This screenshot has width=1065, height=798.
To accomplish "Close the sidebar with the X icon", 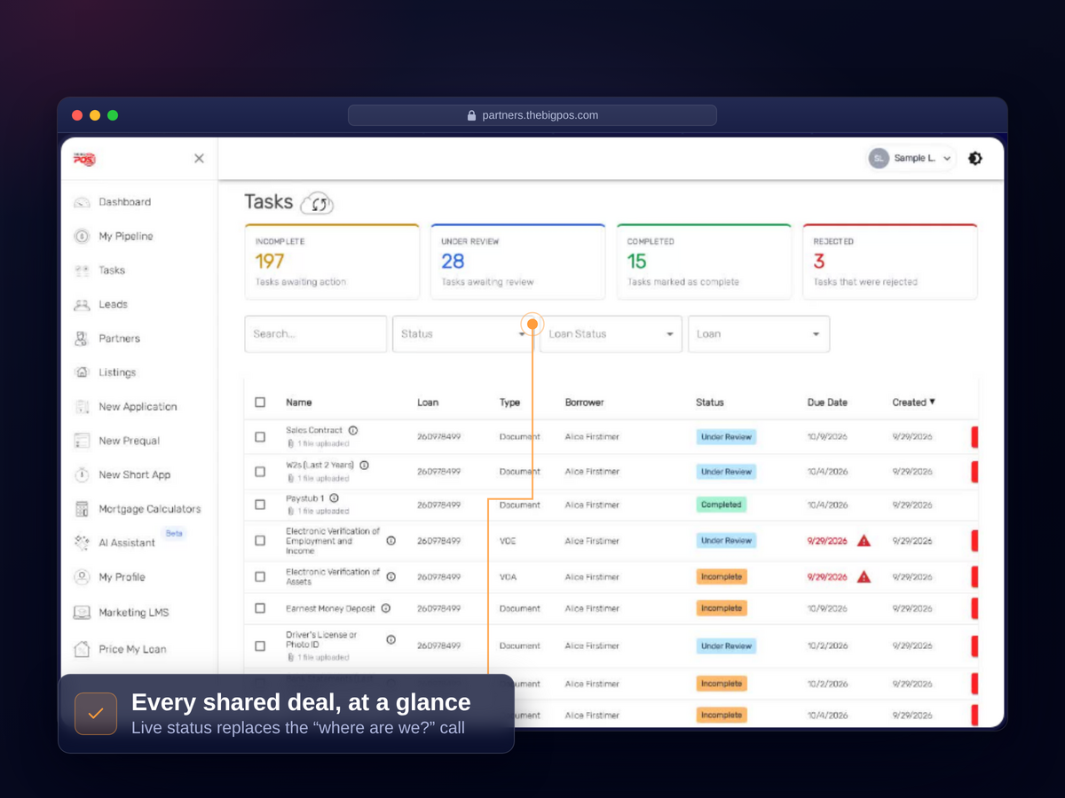I will click(x=199, y=159).
